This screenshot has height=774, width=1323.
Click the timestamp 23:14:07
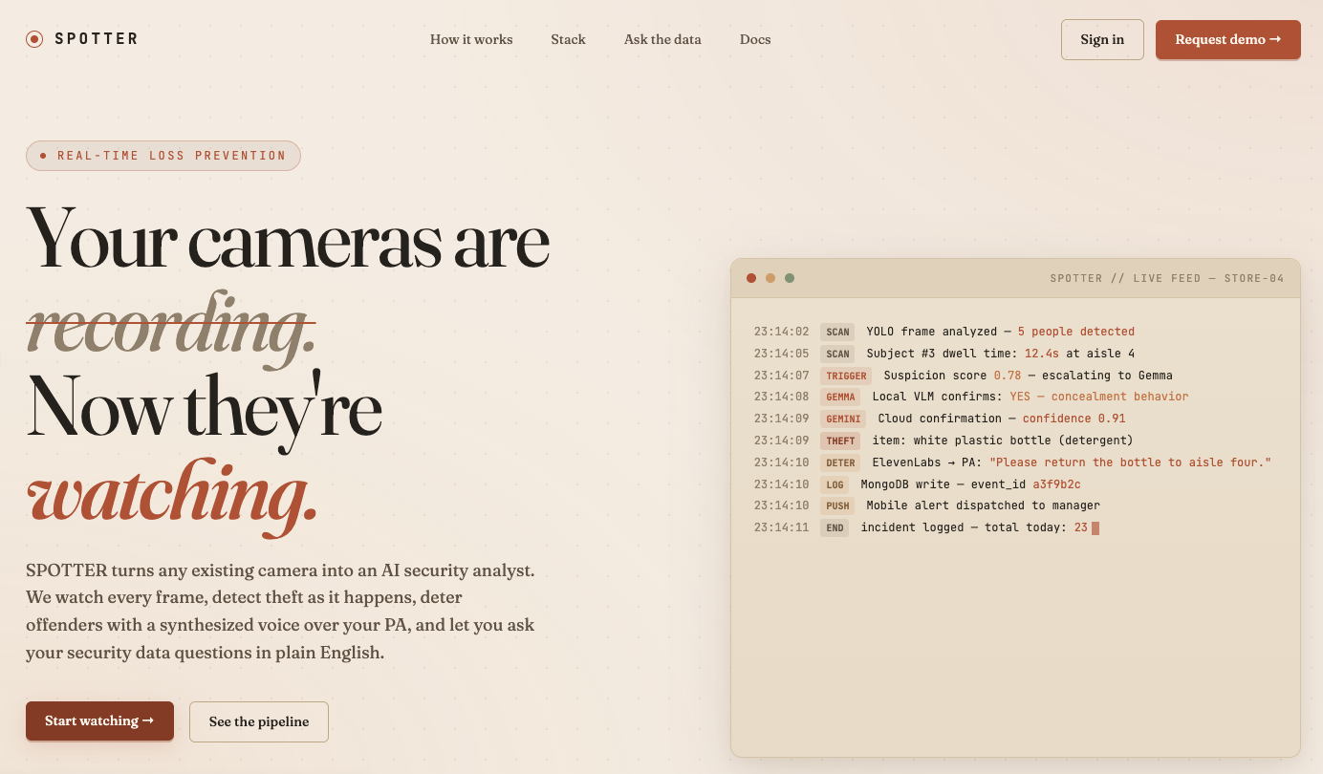781,376
